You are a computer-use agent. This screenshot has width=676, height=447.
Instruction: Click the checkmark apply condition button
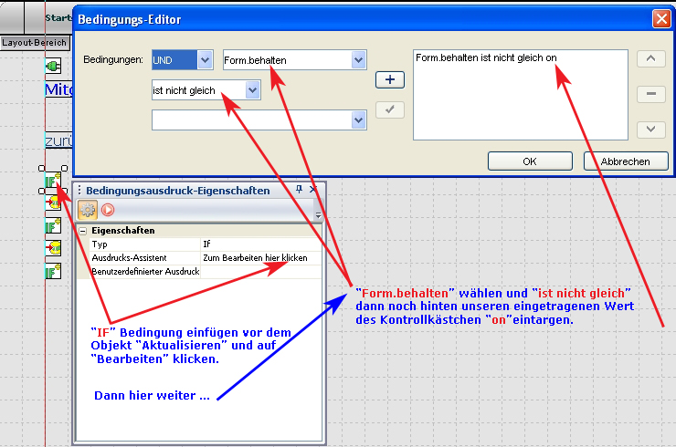point(390,110)
